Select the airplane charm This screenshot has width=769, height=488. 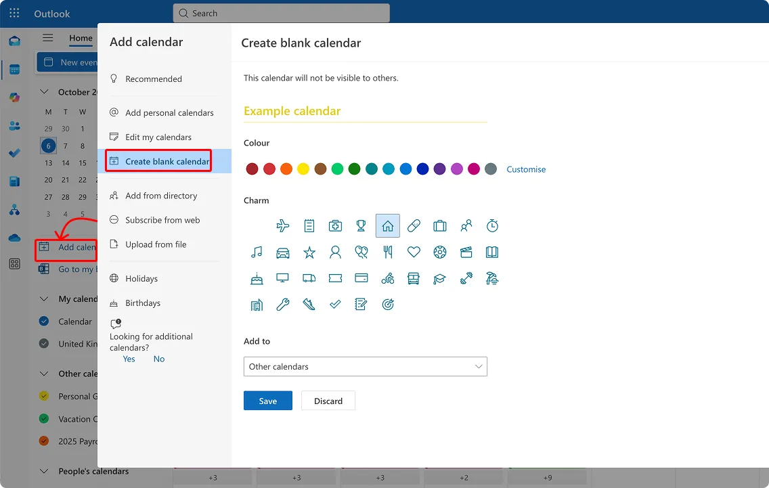pyautogui.click(x=283, y=225)
